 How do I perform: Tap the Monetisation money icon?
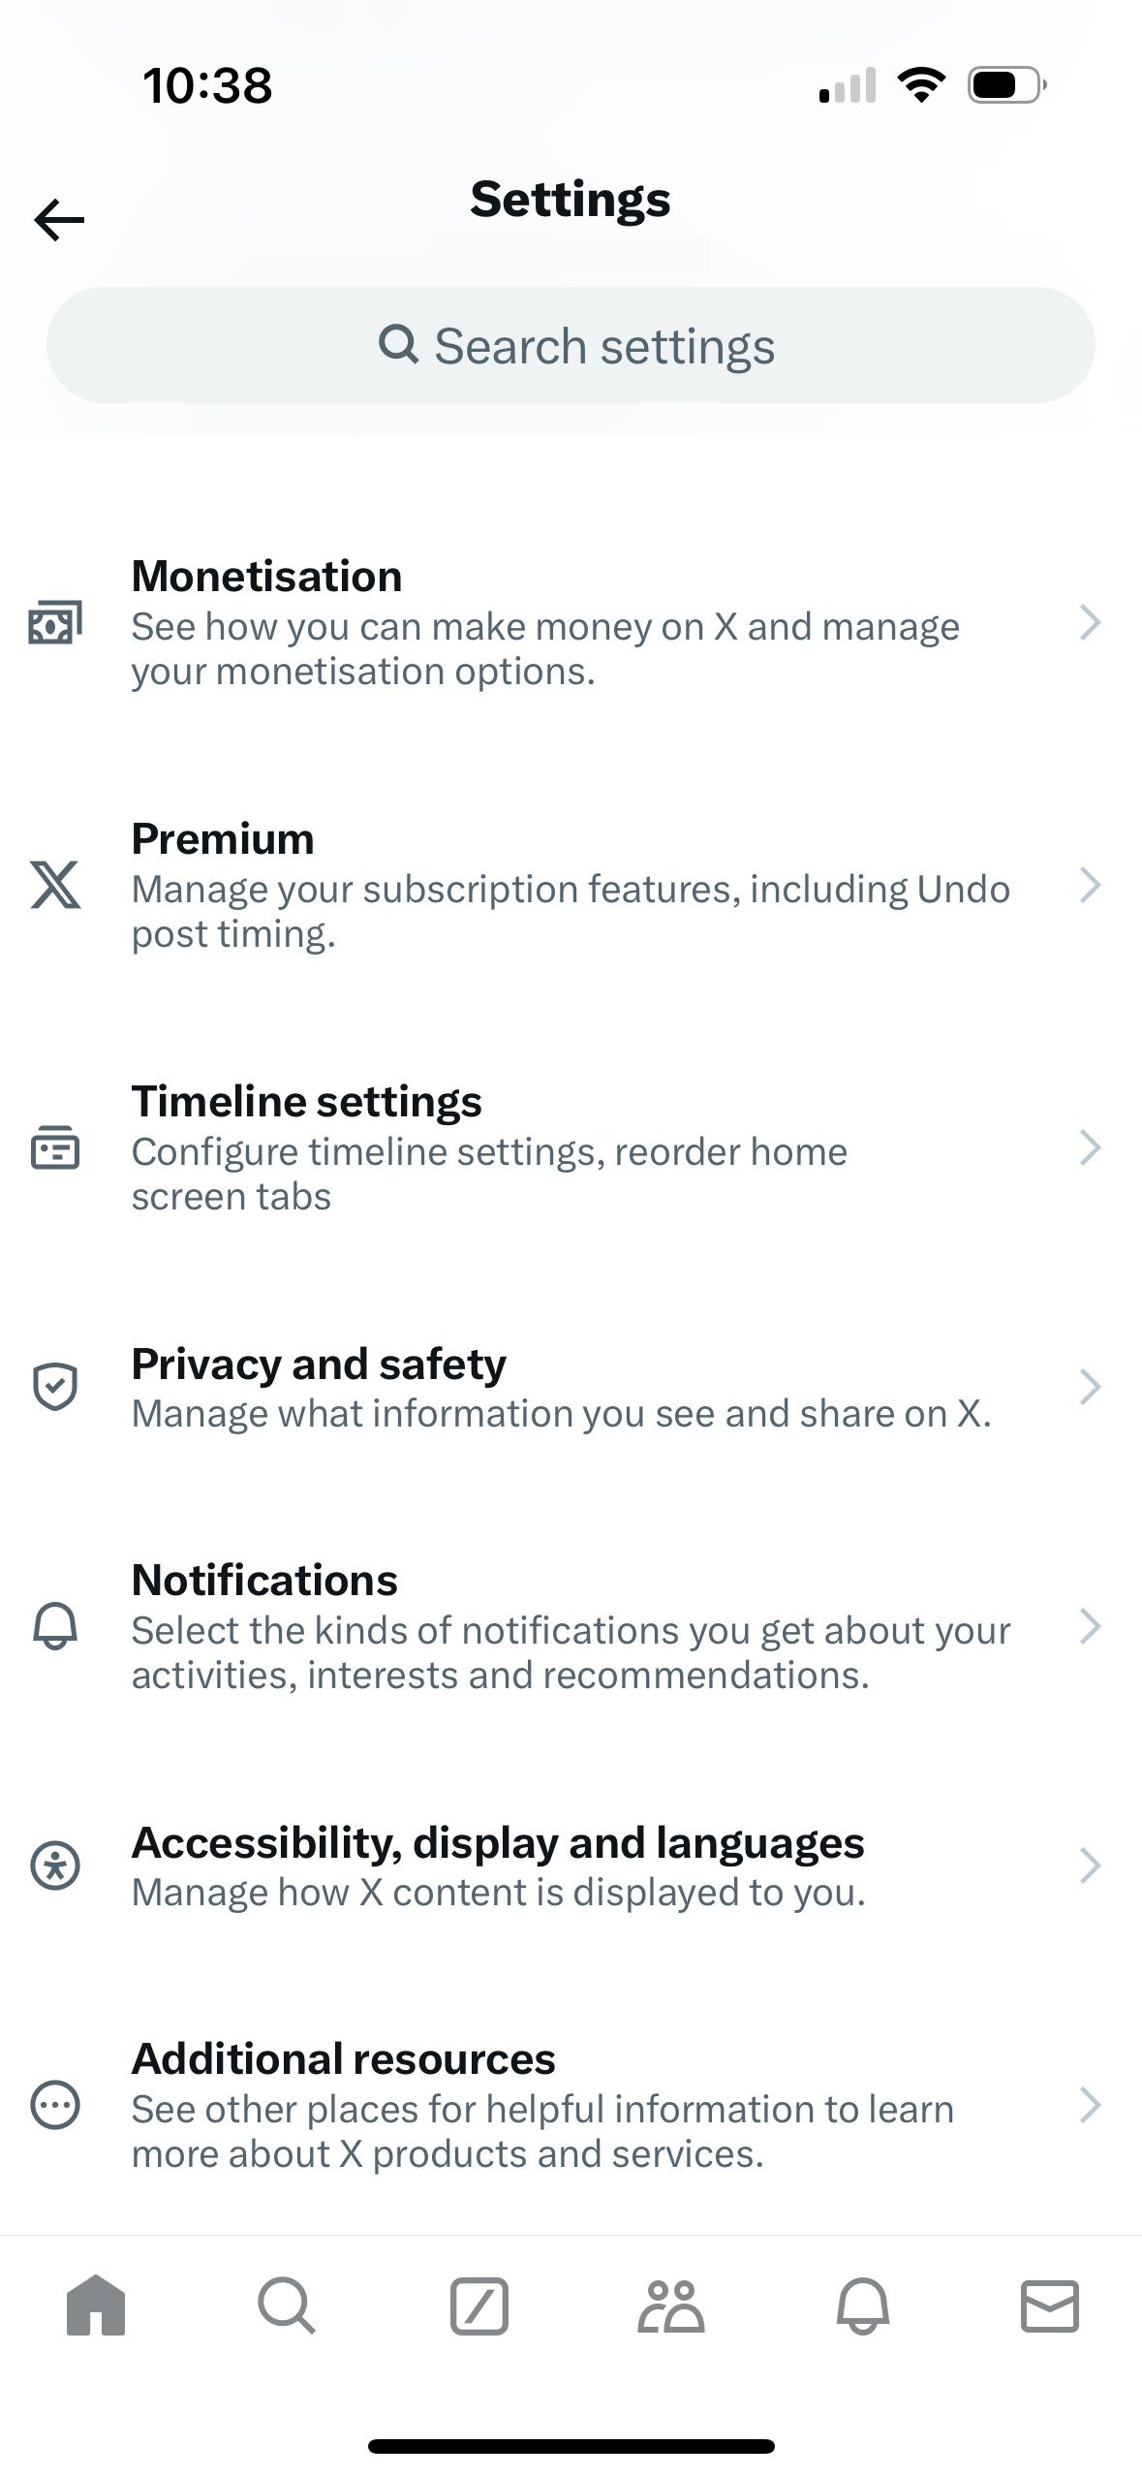coord(55,623)
